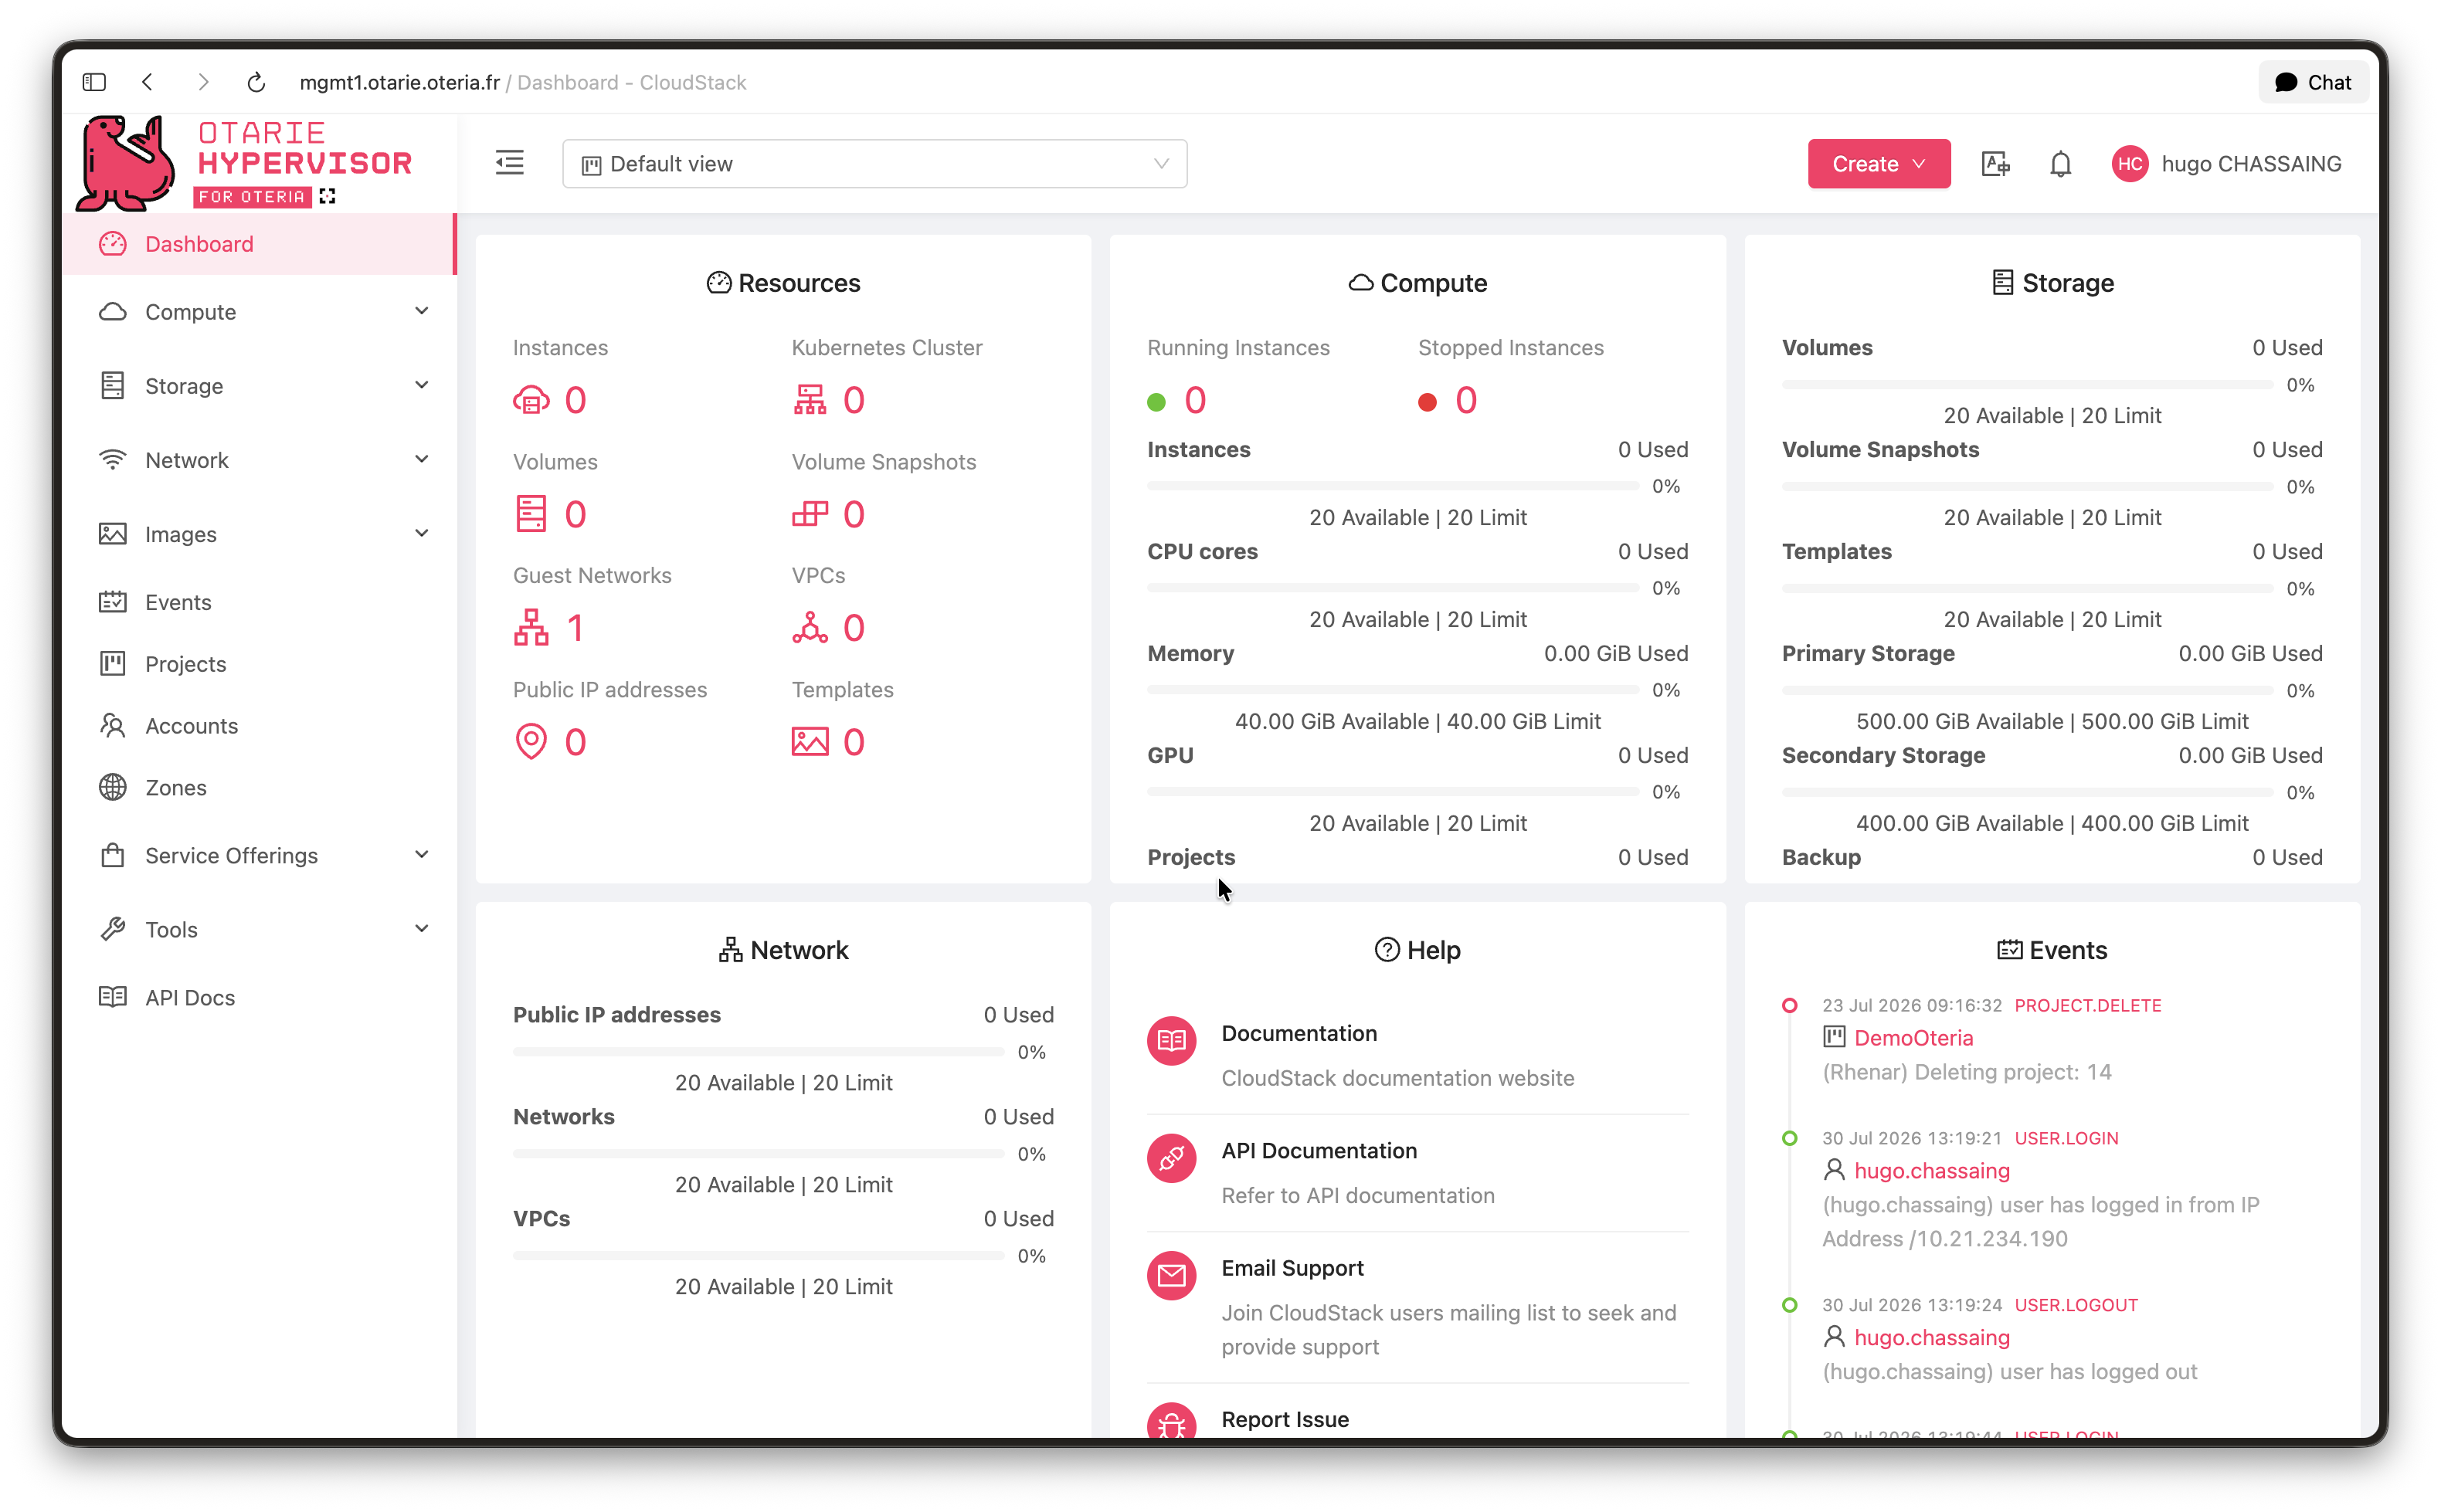The width and height of the screenshot is (2441, 1512).
Task: Click the HC user avatar
Action: tap(2129, 164)
